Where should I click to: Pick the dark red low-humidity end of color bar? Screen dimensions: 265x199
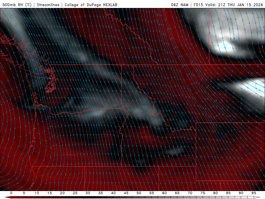pos(9,197)
